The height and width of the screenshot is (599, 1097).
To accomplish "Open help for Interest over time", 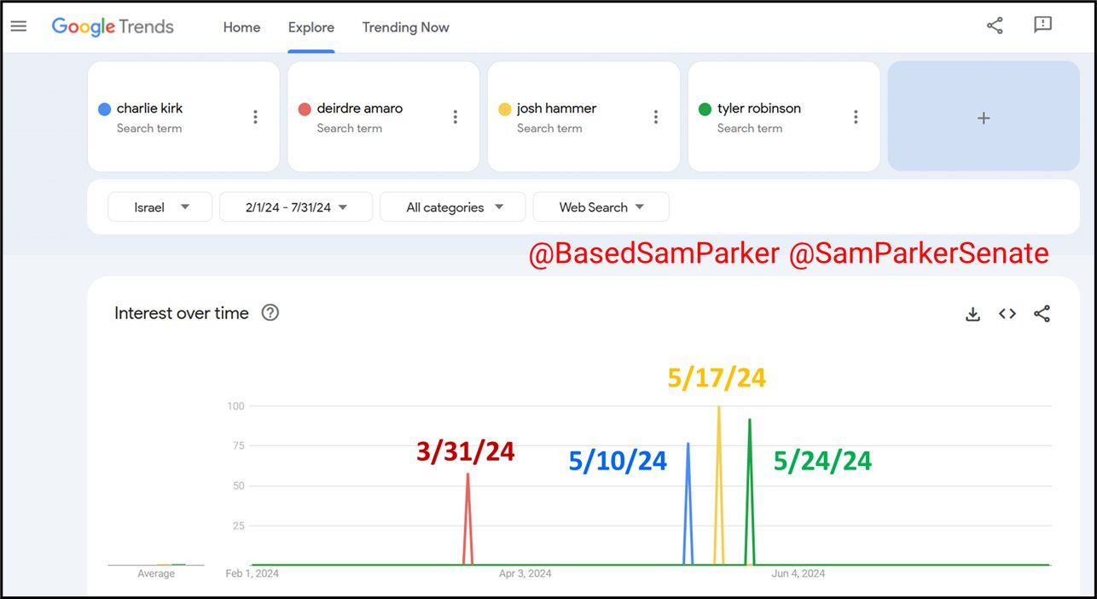I will pyautogui.click(x=270, y=313).
